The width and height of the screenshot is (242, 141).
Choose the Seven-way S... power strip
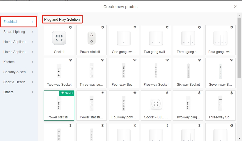tap(220, 73)
